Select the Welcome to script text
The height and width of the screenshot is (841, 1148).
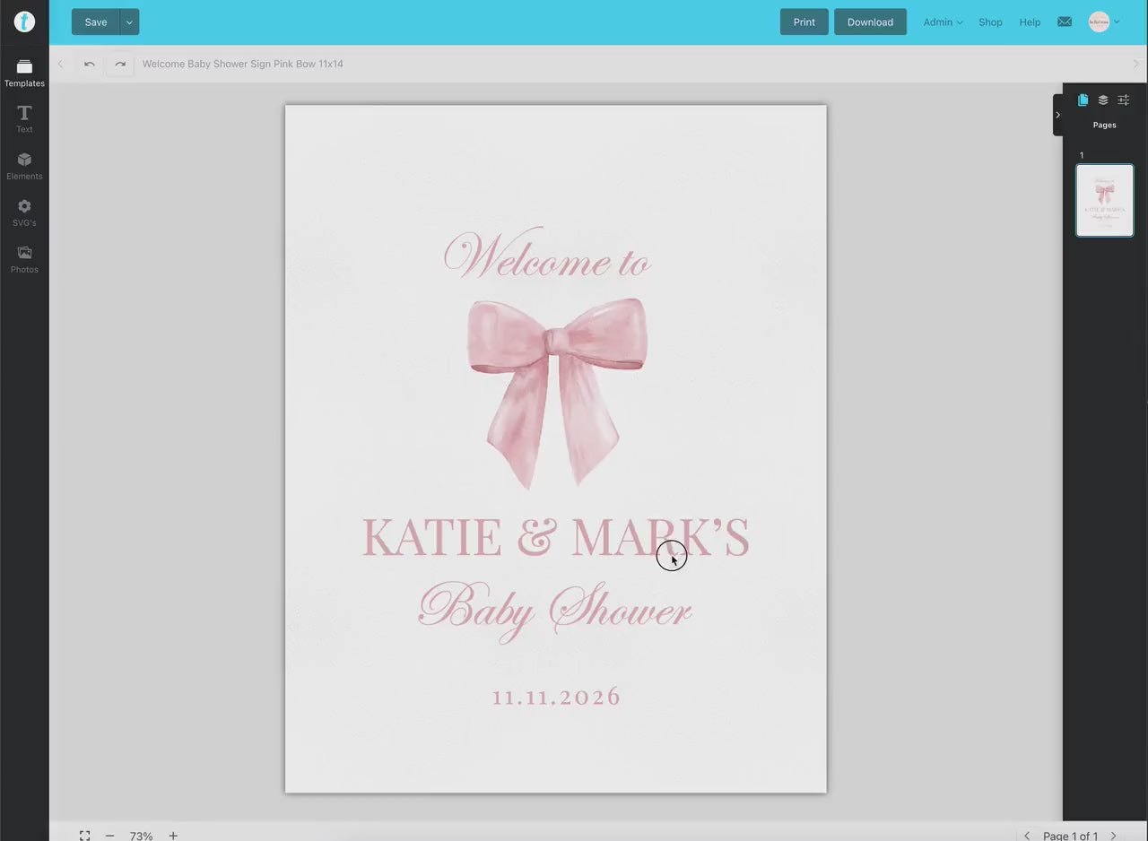(547, 254)
